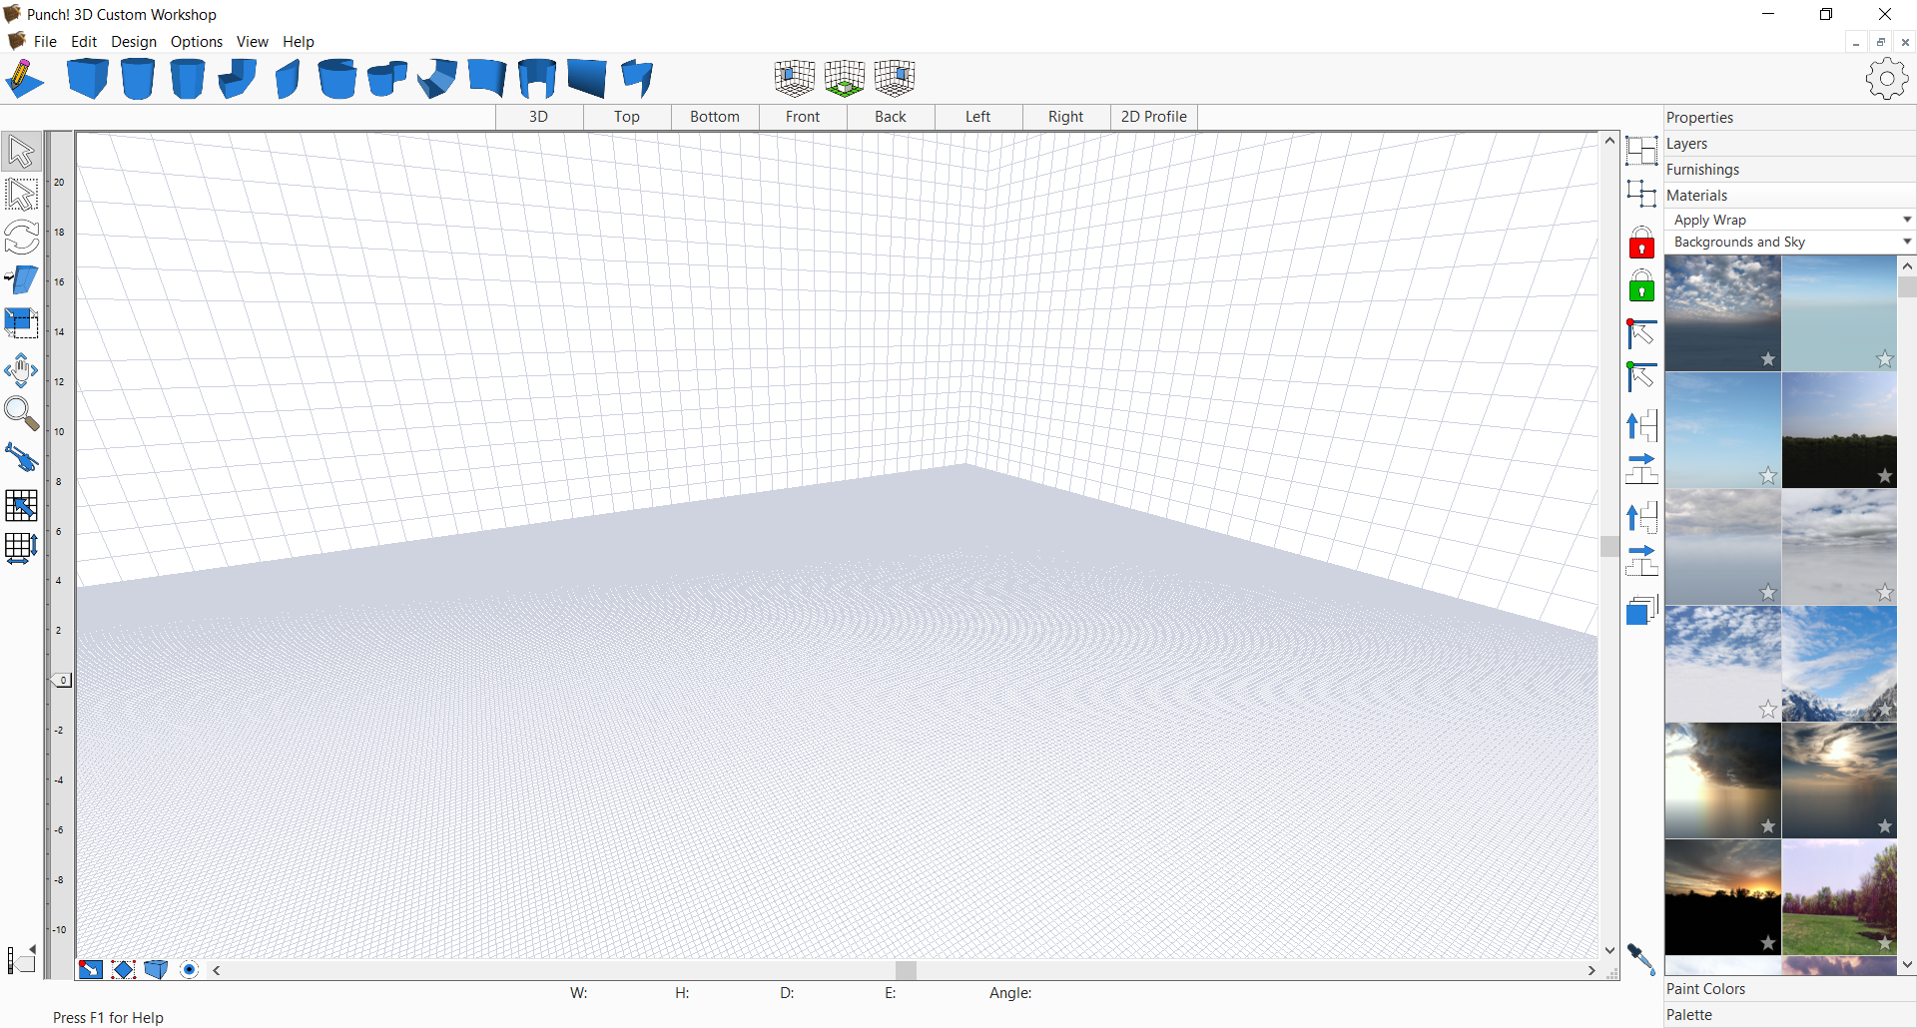Choose the figure-eight double cylinder shape
Image resolution: width=1917 pixels, height=1028 pixels.
[x=387, y=79]
